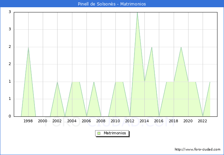Click the 2018 x-axis label

pos(174,121)
